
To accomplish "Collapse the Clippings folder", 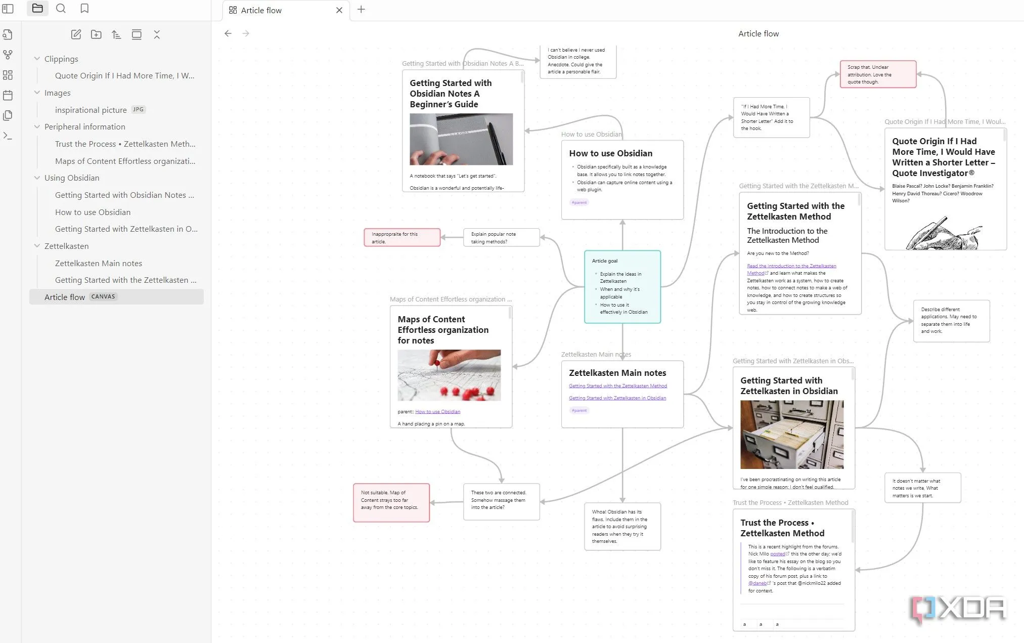I will point(37,59).
